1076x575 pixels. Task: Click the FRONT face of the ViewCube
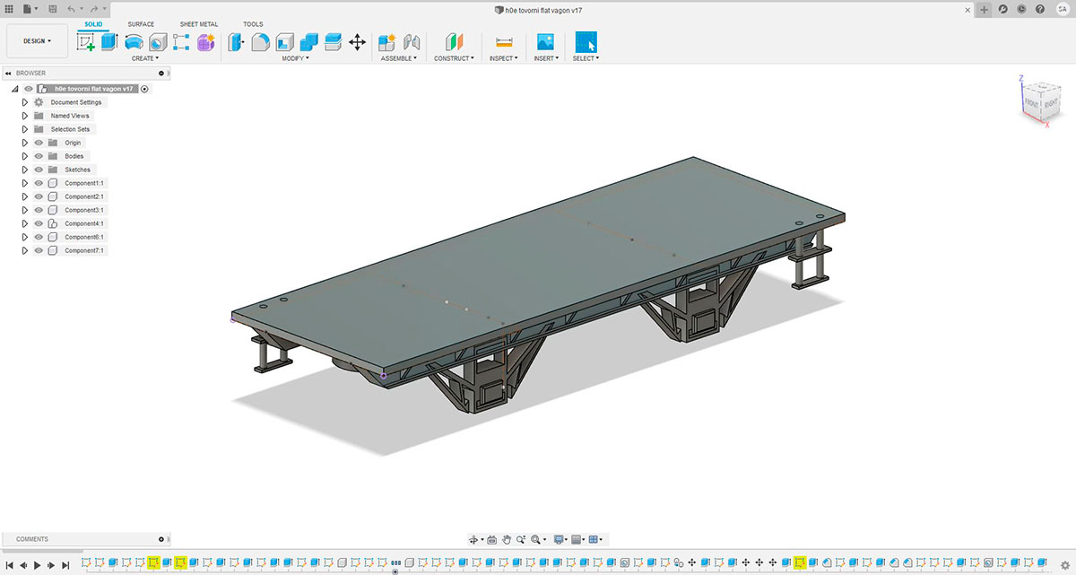[1034, 104]
